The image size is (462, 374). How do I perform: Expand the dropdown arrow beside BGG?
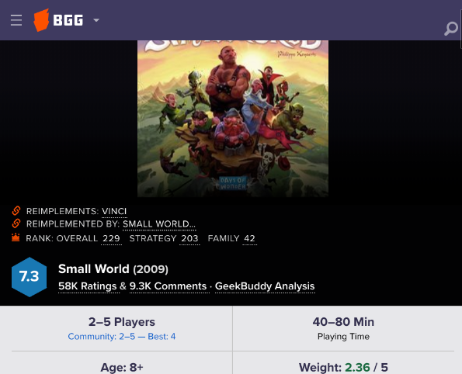click(x=96, y=20)
